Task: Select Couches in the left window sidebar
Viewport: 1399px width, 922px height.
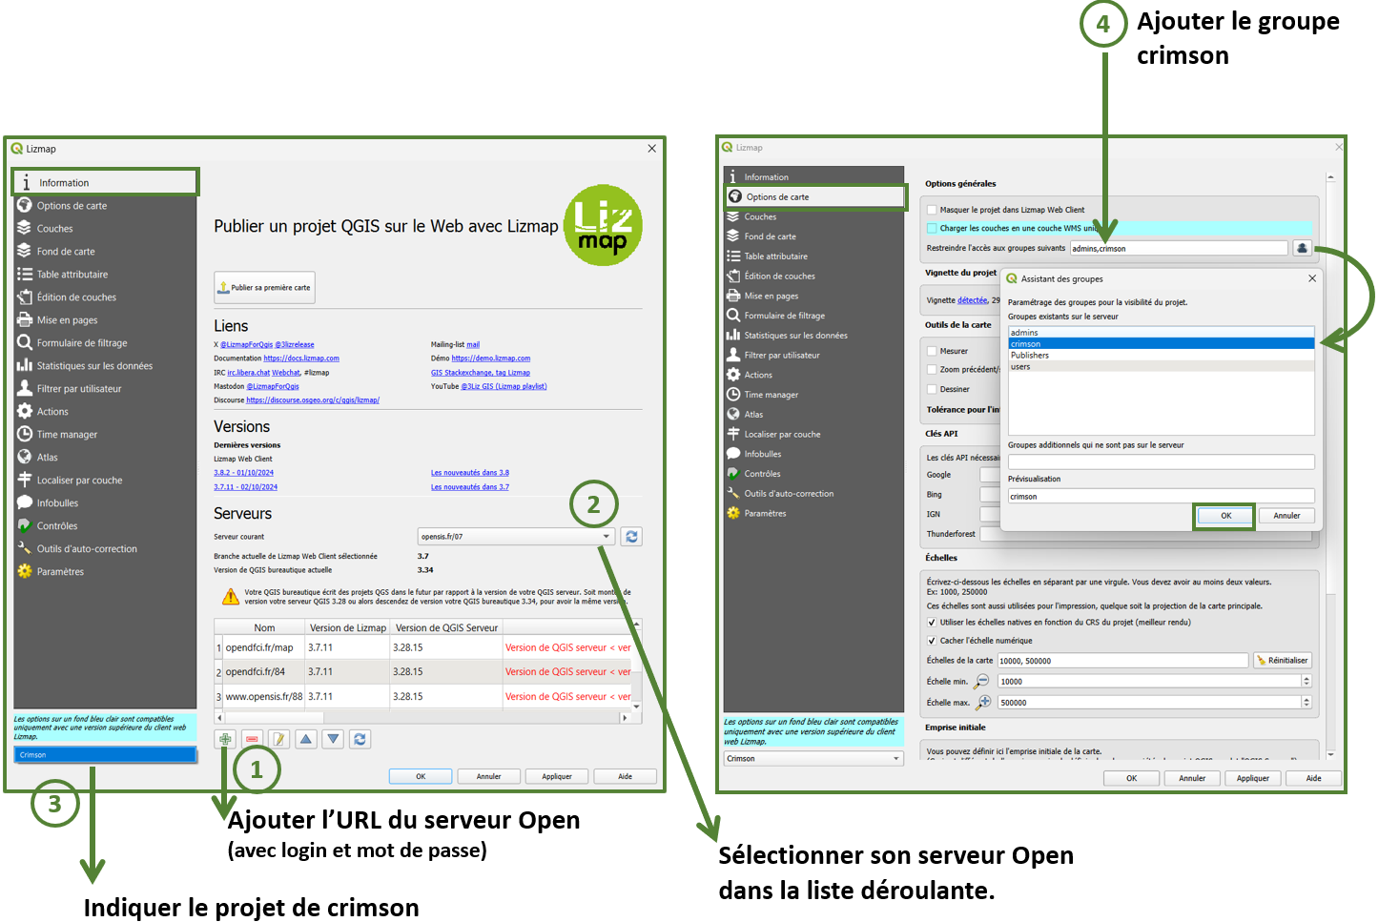Action: pos(54,229)
